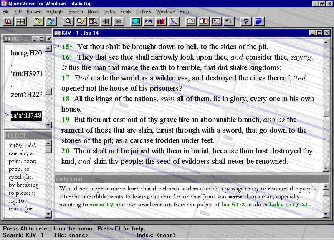Click the red open book toolbar icon
The height and width of the screenshot is (240, 334).
click(204, 22)
